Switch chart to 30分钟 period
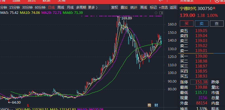The image size is (225, 110). point(27,7)
